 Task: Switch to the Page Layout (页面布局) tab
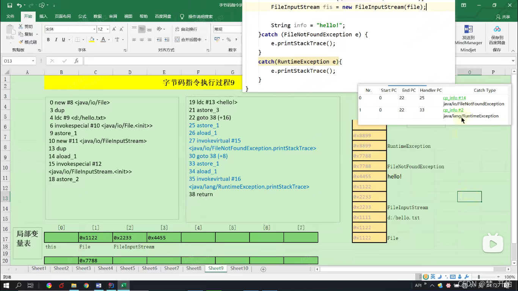[x=63, y=16]
